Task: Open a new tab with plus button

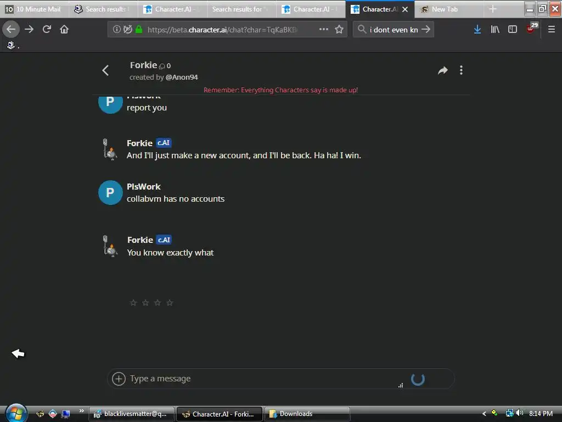Action: click(493, 9)
